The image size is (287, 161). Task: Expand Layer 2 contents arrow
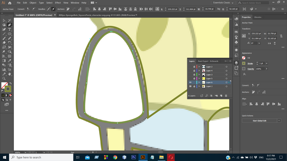click(x=199, y=67)
